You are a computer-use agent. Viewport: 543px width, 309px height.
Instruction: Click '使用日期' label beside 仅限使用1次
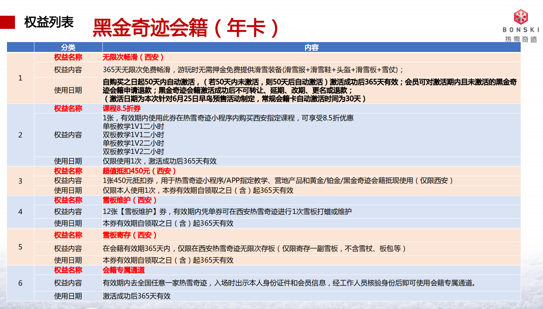[x=68, y=161]
